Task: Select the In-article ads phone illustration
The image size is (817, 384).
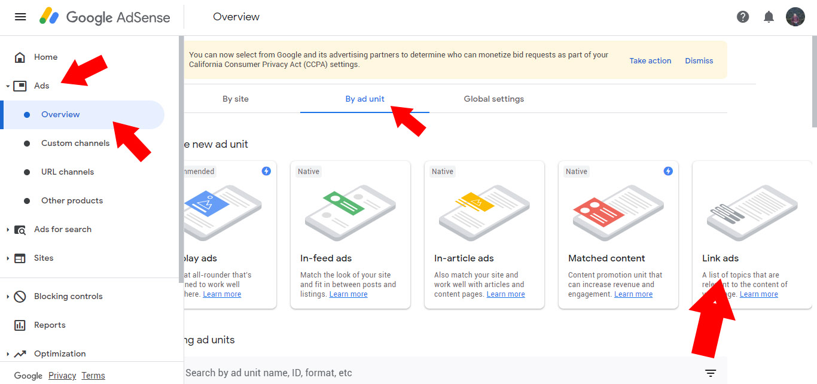Action: pyautogui.click(x=484, y=212)
